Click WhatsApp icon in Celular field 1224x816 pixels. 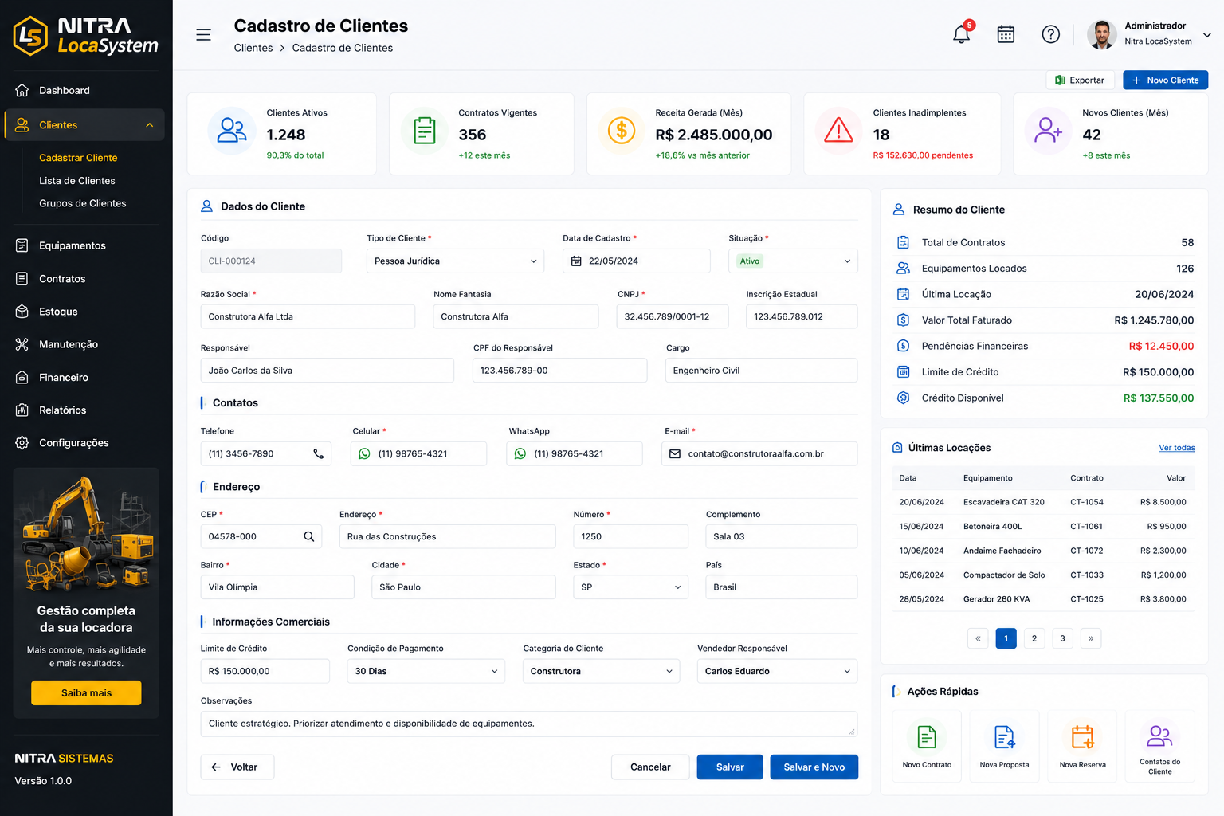364,454
